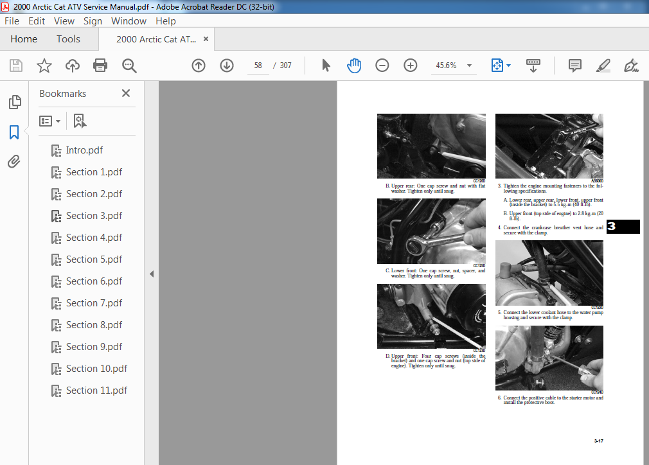
Task: Click the page number field showing 58
Action: pos(258,66)
